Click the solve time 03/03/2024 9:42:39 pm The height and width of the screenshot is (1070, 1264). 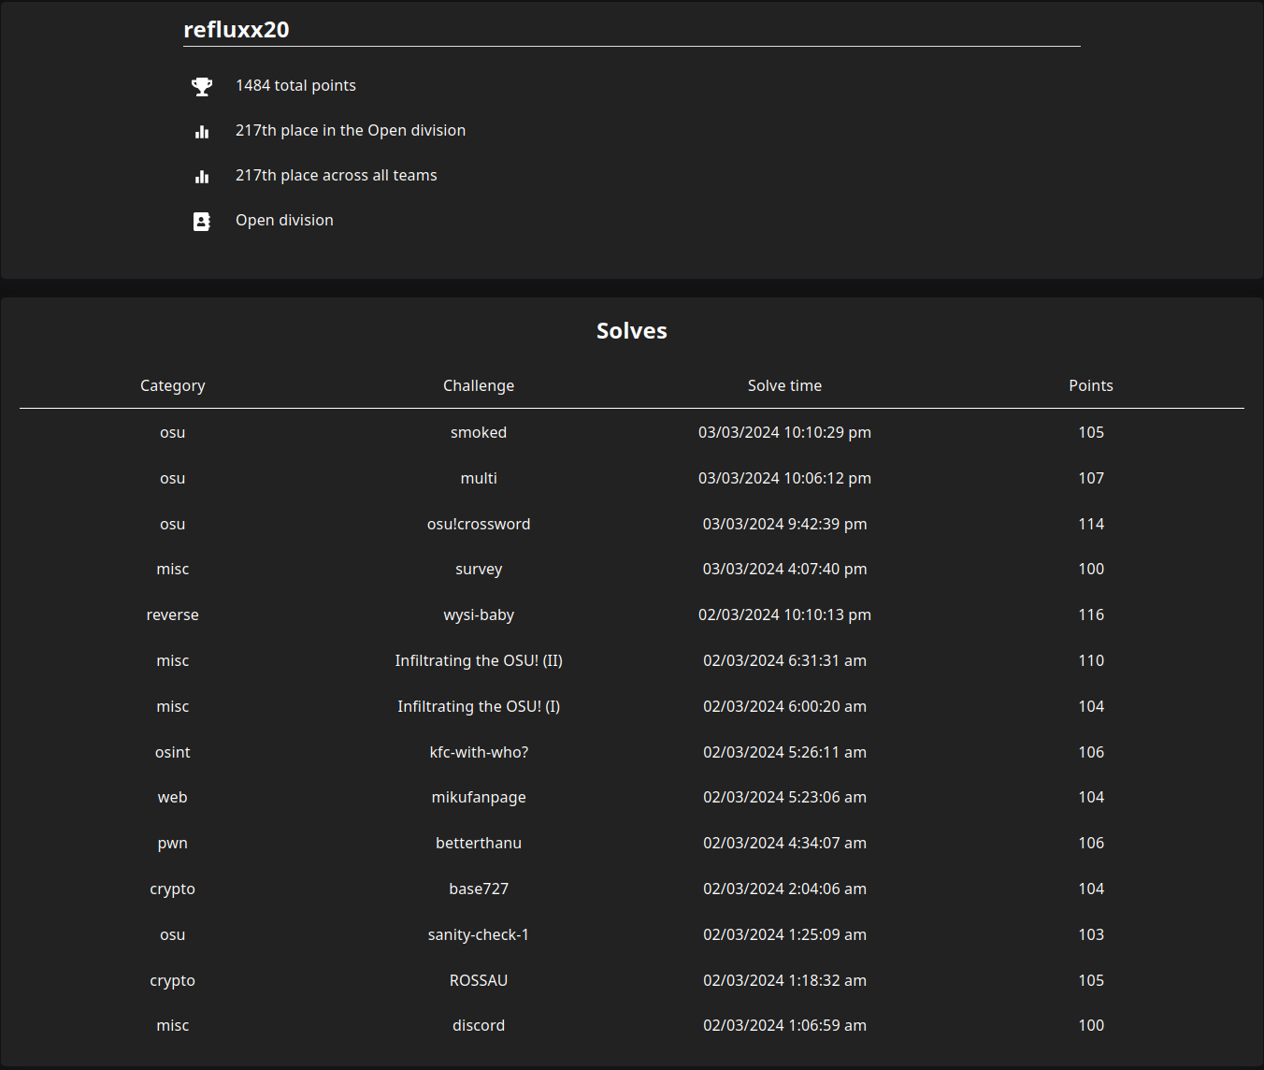coord(785,524)
